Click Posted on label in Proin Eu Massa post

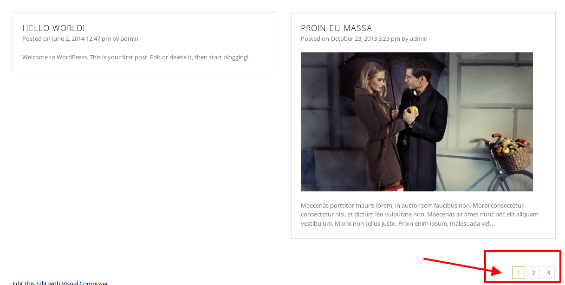click(315, 39)
